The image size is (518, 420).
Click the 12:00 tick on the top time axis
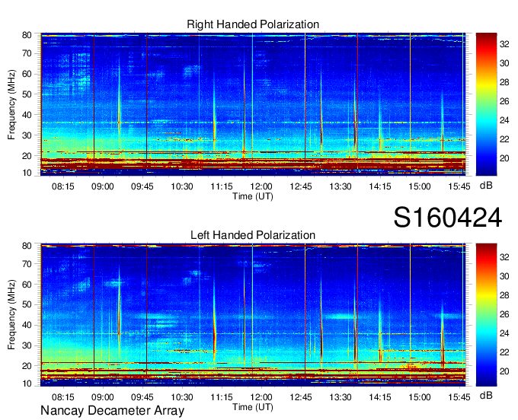click(x=261, y=186)
